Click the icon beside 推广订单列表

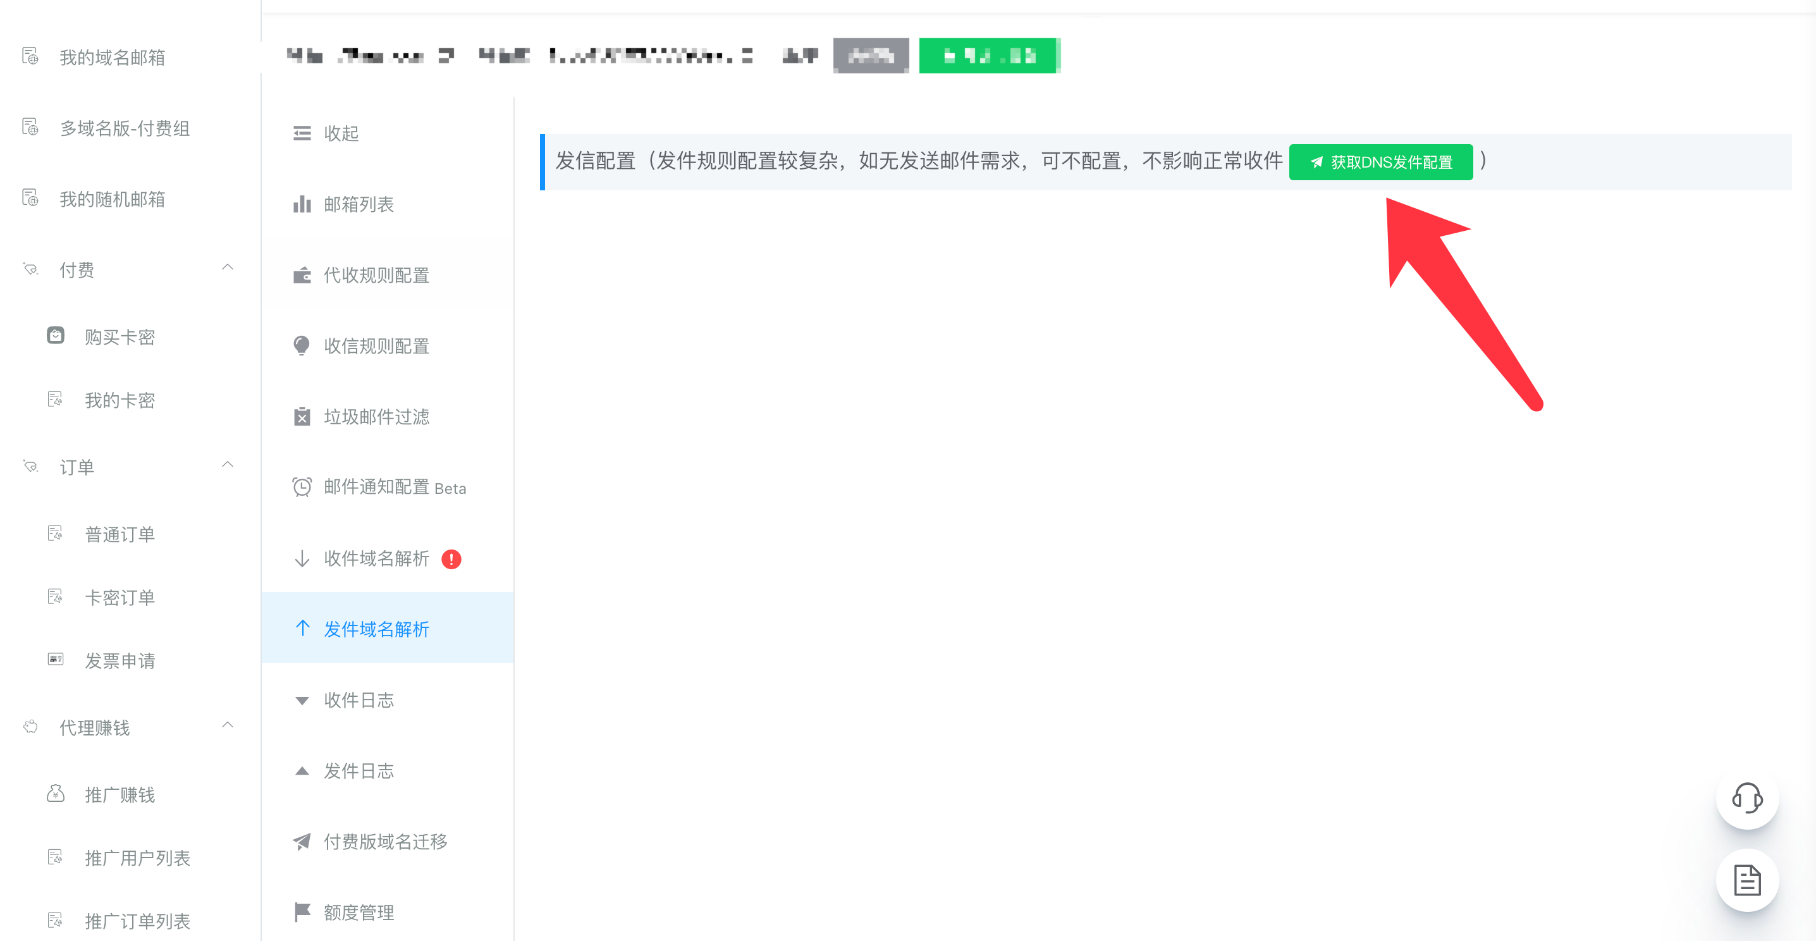(55, 921)
